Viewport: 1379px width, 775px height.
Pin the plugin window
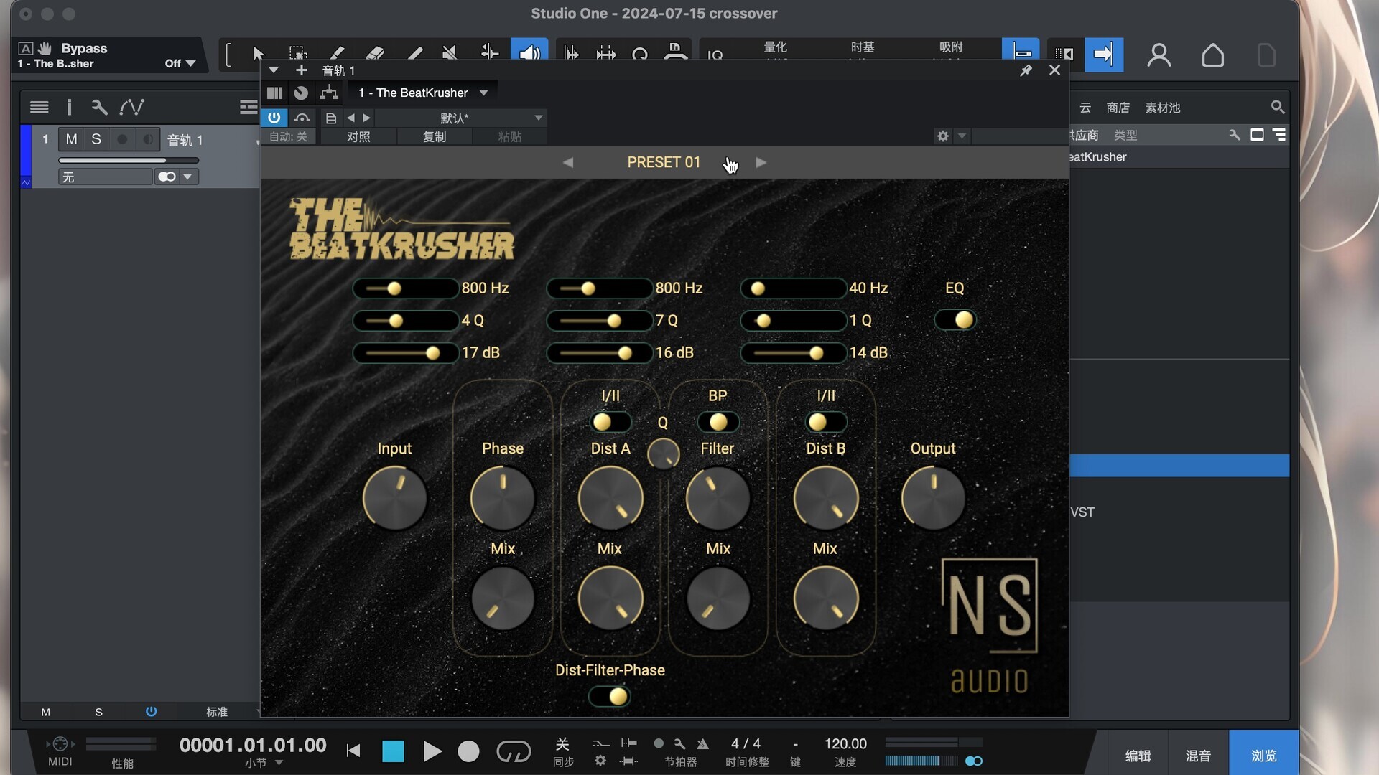(1026, 70)
